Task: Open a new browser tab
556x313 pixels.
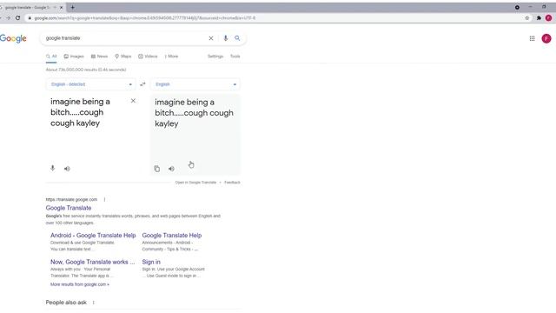Action: point(72,7)
